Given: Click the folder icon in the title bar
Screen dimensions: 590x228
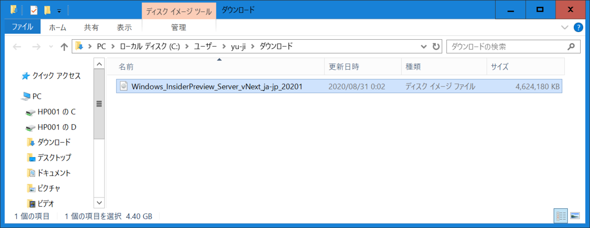Looking at the screenshot, I should 14,9.
